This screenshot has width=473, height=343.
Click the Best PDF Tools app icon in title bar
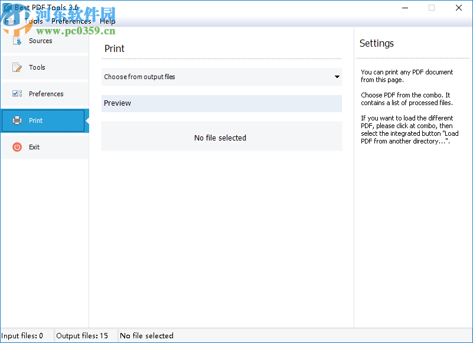(6, 7)
